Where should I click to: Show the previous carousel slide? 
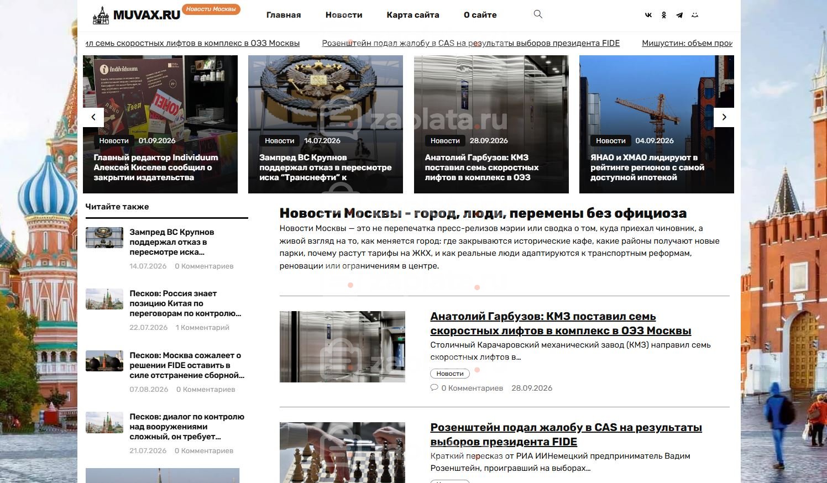(93, 117)
